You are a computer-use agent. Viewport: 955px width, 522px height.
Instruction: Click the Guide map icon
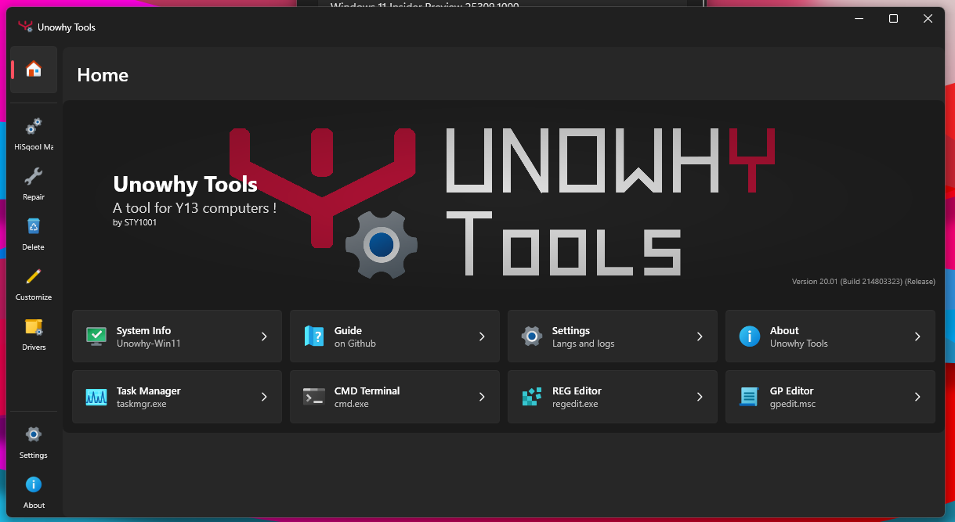pyautogui.click(x=313, y=337)
